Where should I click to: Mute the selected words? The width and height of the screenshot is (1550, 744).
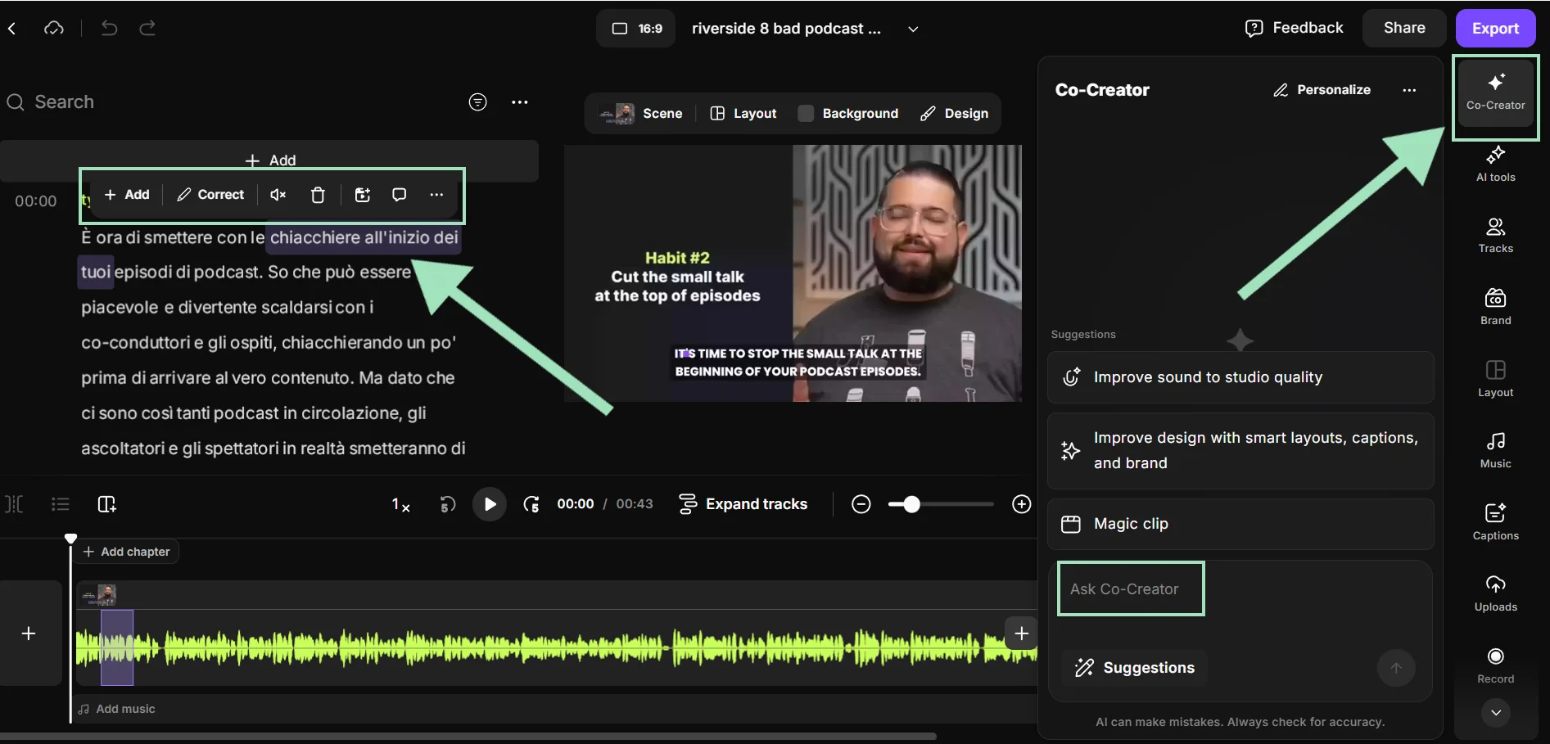coord(278,195)
